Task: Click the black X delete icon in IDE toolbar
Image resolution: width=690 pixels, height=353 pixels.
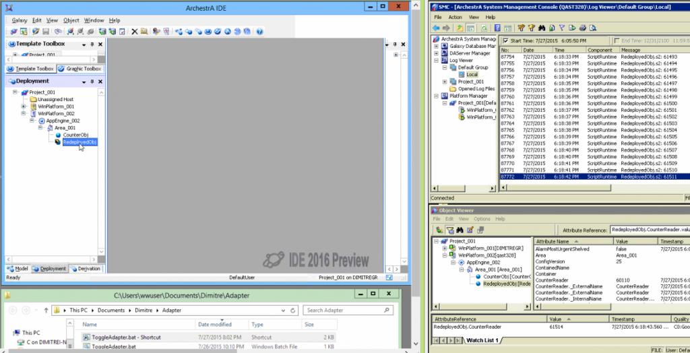Action: click(x=134, y=32)
